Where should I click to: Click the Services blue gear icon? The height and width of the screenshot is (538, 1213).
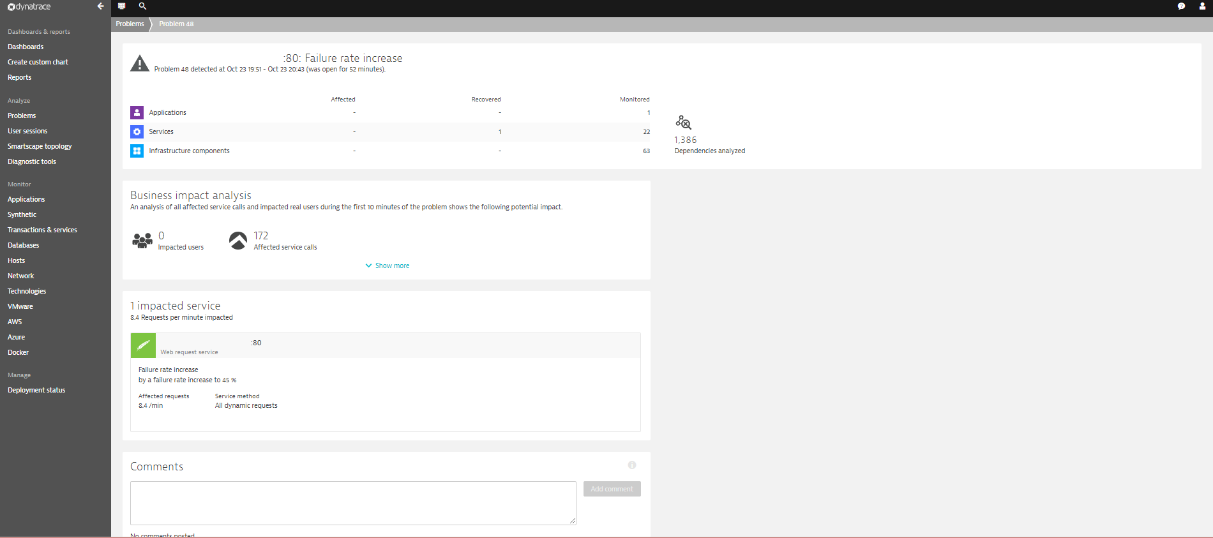pyautogui.click(x=137, y=132)
